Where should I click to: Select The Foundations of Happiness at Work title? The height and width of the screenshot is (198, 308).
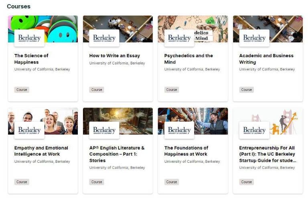tap(186, 151)
